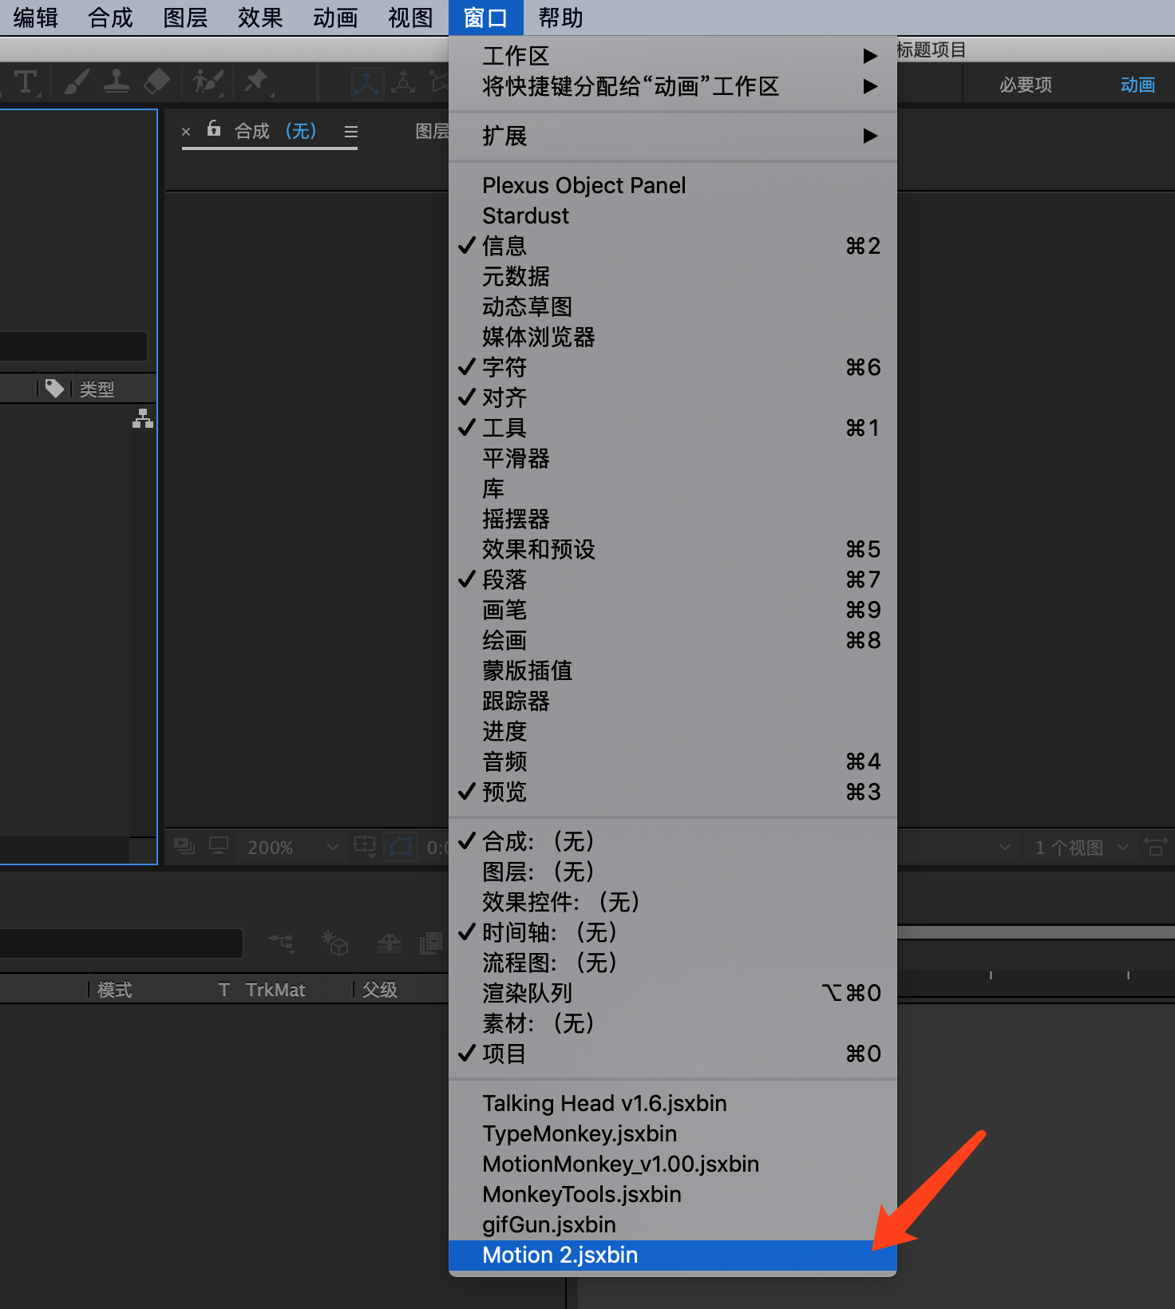
Task: Open the 1 个视图 view layout dropdown
Action: [1081, 847]
